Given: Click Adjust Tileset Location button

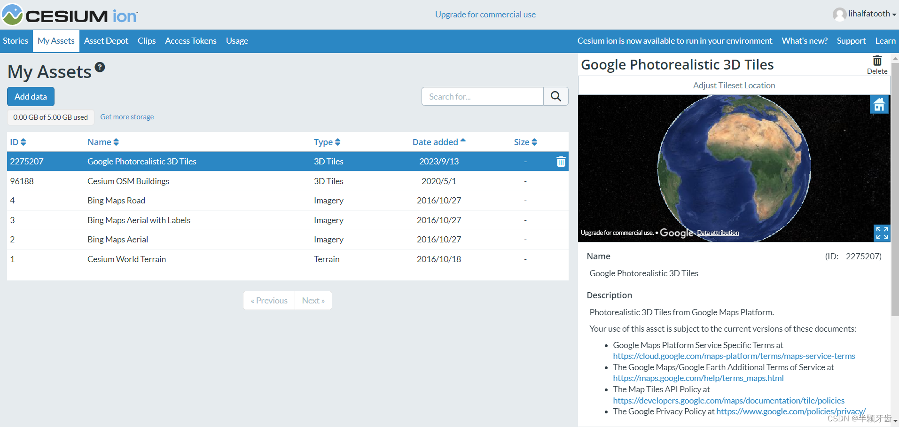Looking at the screenshot, I should pyautogui.click(x=734, y=85).
